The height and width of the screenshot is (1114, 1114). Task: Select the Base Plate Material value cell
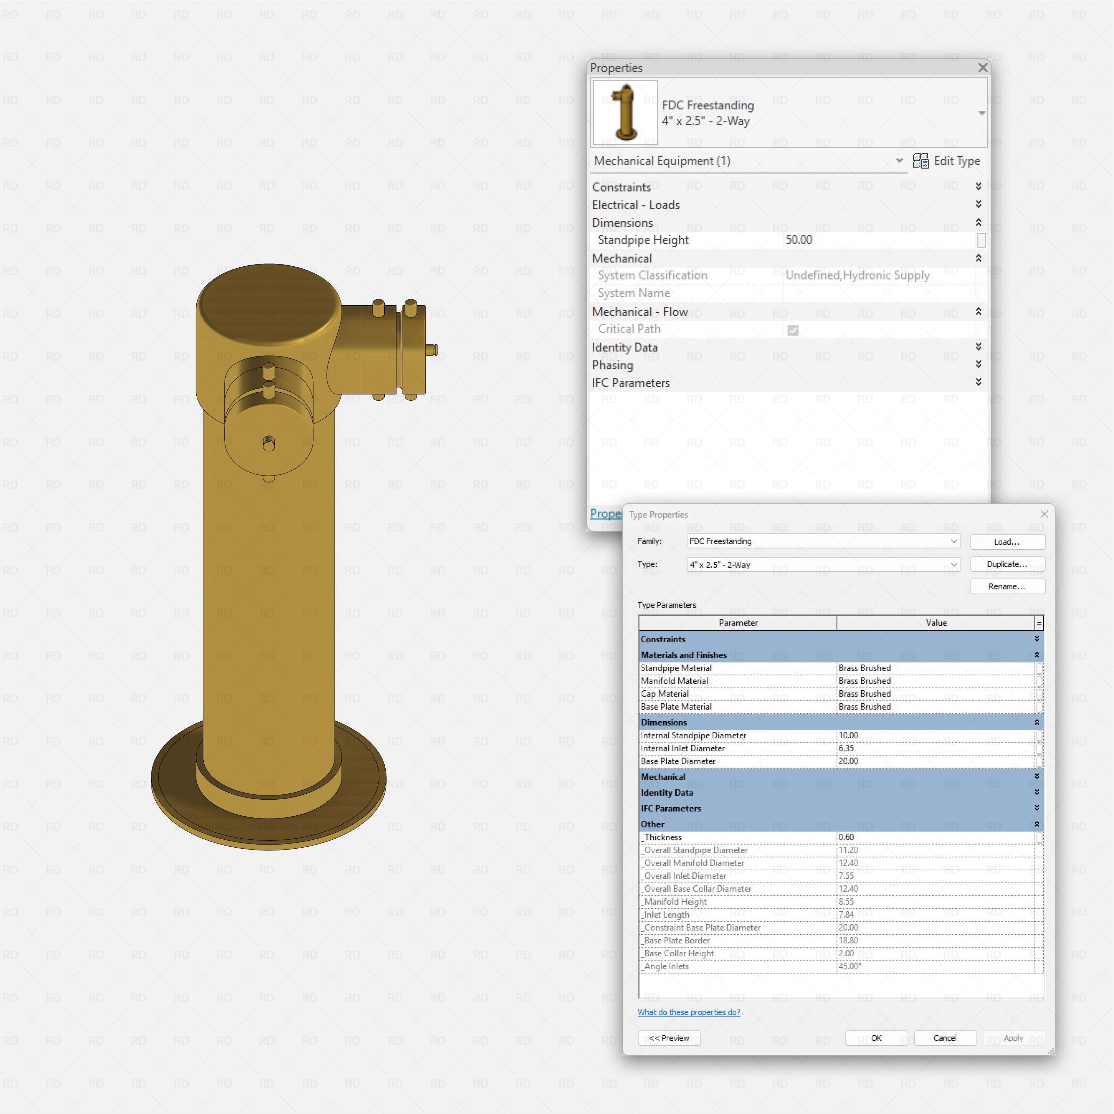point(936,706)
